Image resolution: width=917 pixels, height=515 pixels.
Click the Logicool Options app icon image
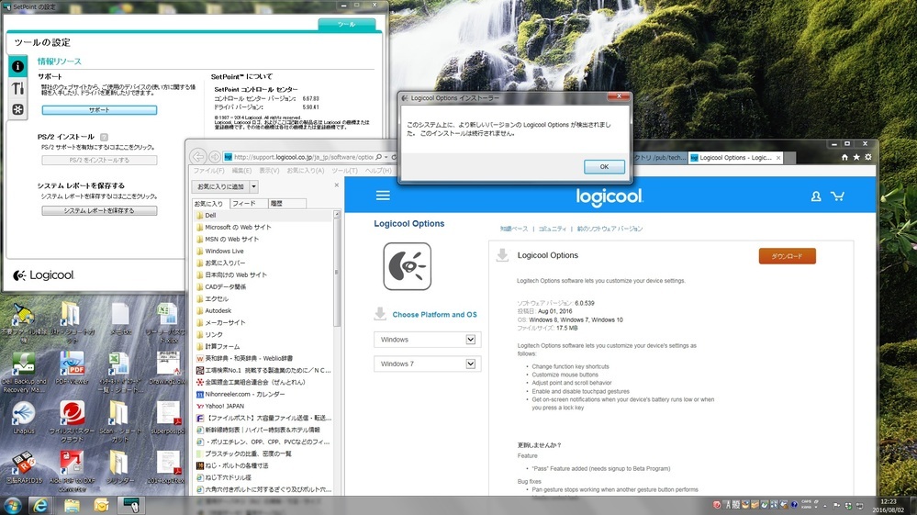[407, 266]
